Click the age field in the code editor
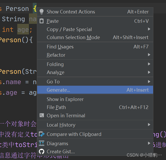 coord(23,30)
